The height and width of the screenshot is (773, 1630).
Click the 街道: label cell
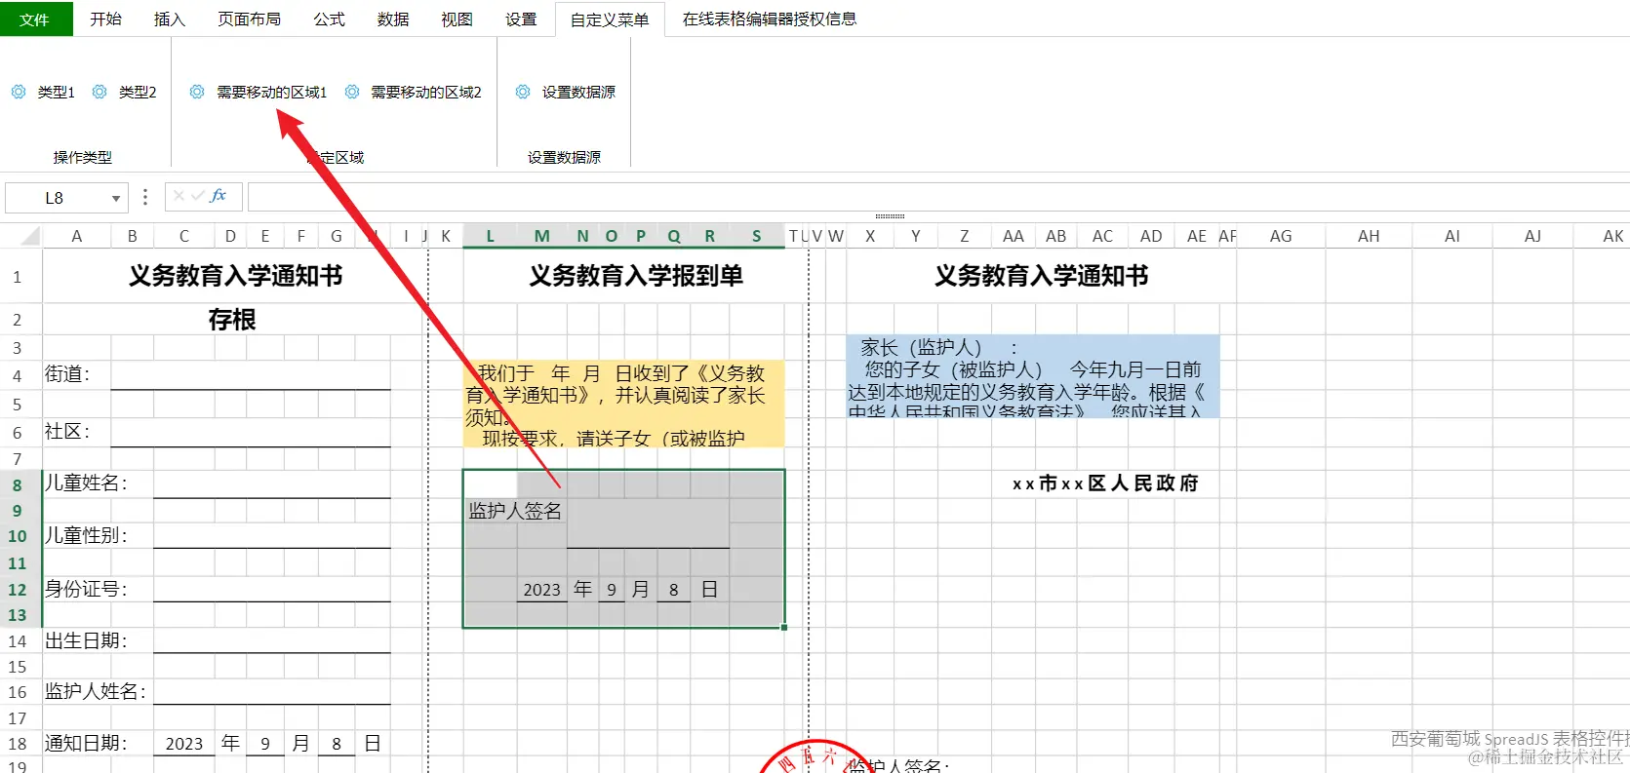76,375
